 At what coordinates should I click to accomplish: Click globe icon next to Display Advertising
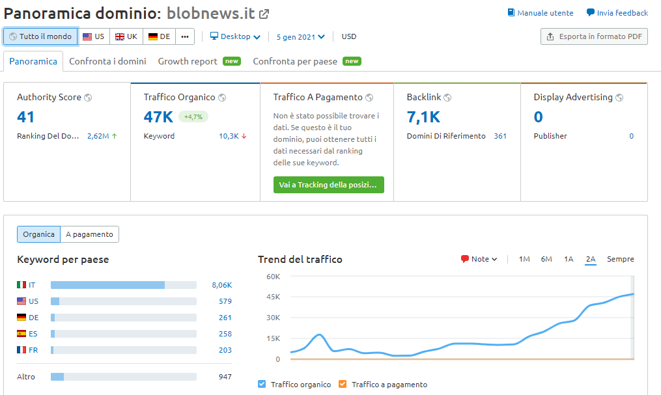coord(619,98)
